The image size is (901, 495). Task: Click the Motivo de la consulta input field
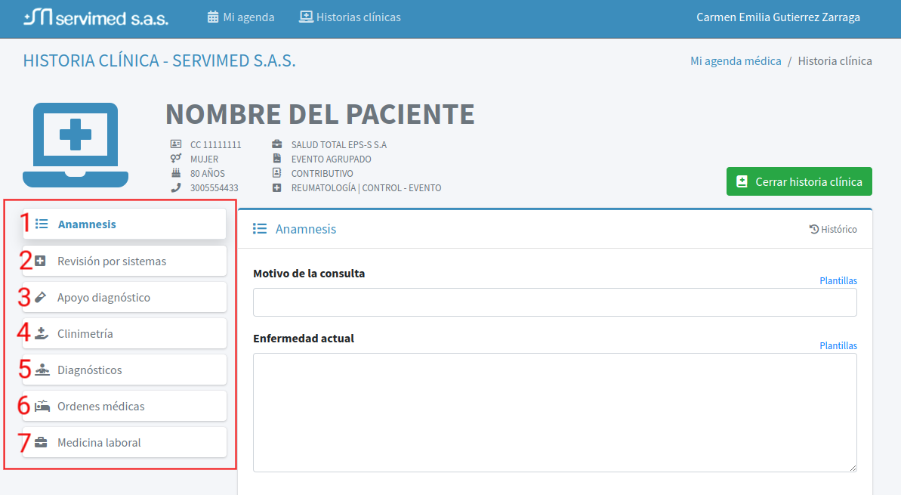click(554, 302)
